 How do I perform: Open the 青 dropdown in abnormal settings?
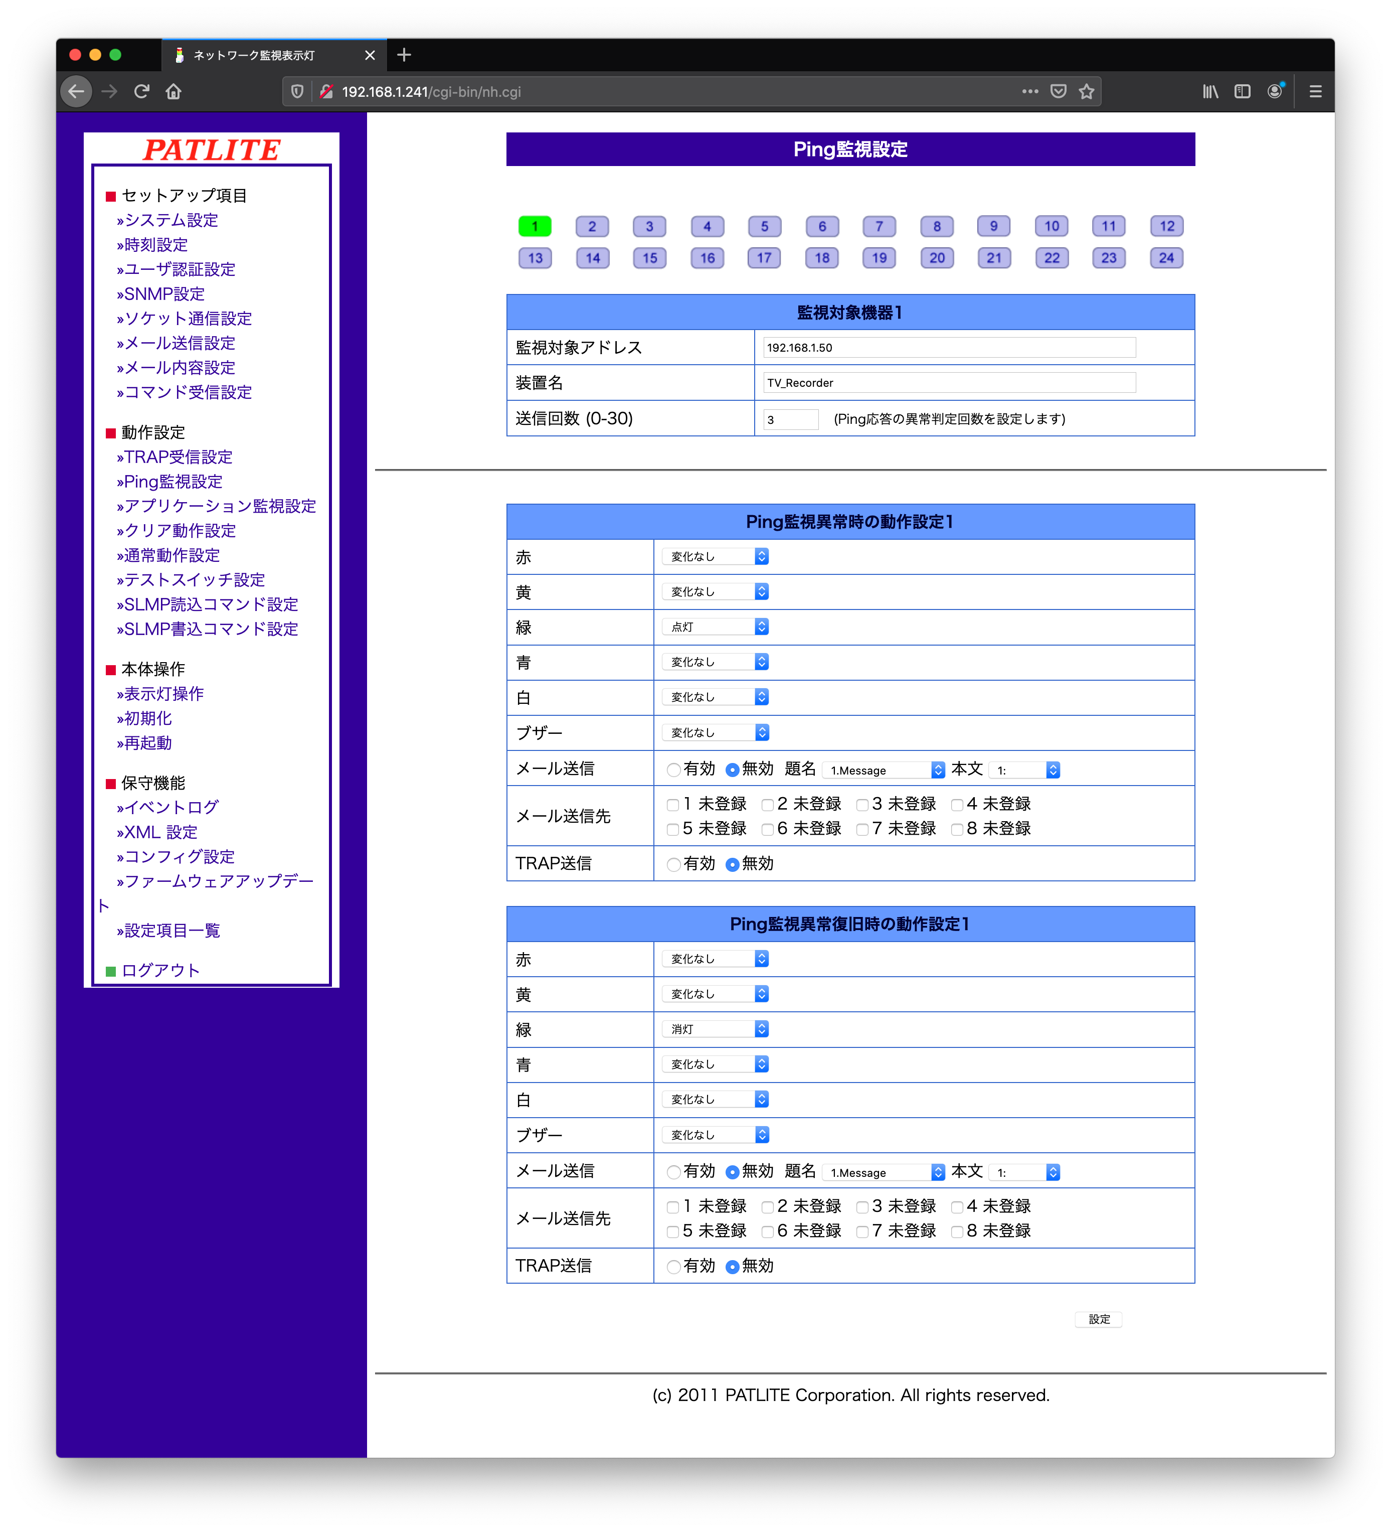(716, 663)
